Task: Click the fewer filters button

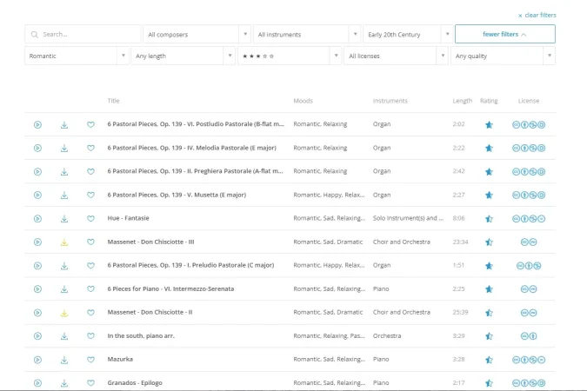Action: (x=505, y=34)
